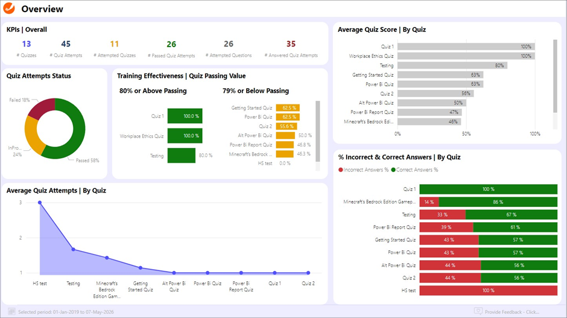
Task: Select the Getting Started Quiz 62.5% orange bar
Action: click(288, 108)
